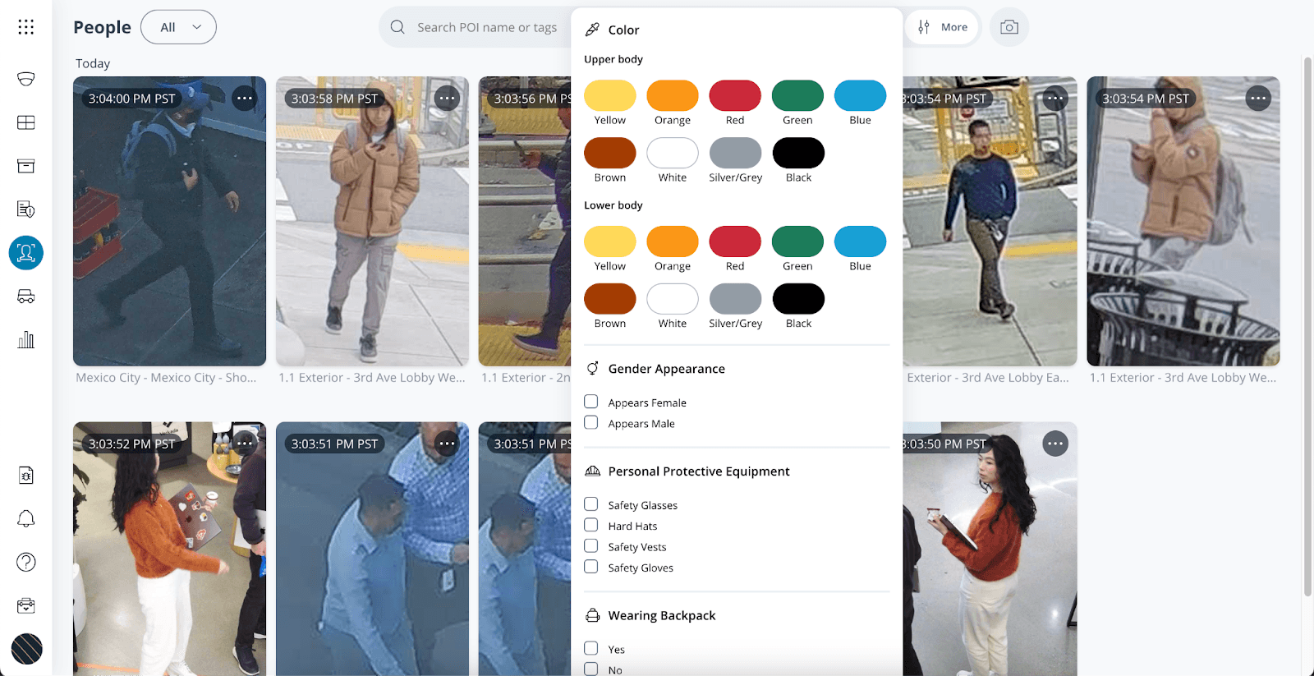Click the camera image search icon
Image resolution: width=1314 pixels, height=676 pixels.
[x=1008, y=27]
